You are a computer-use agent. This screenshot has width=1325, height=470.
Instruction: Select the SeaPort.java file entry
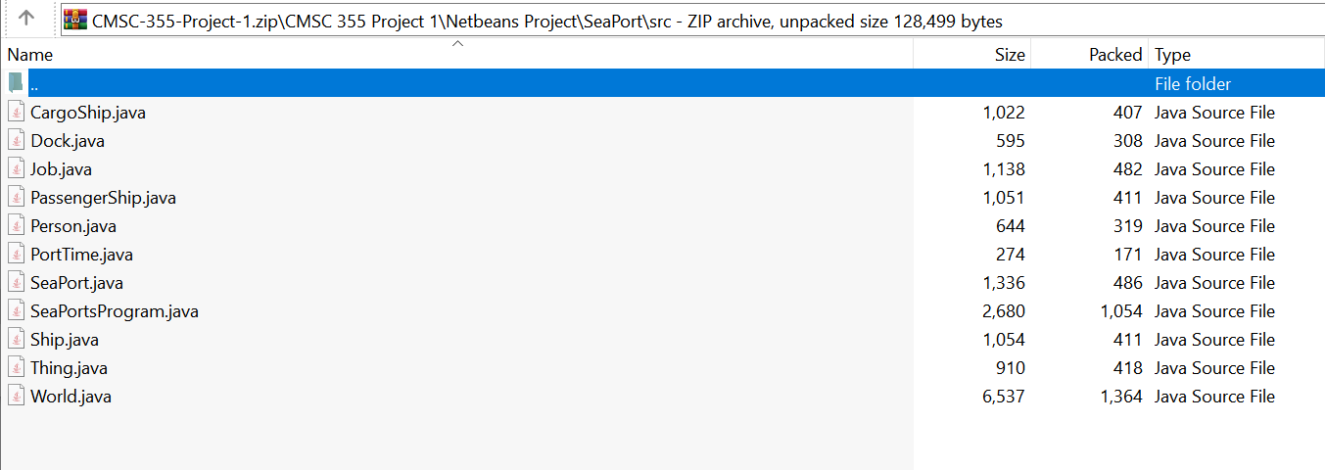click(76, 282)
